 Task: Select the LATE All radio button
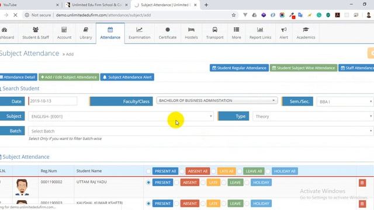tap(213, 171)
